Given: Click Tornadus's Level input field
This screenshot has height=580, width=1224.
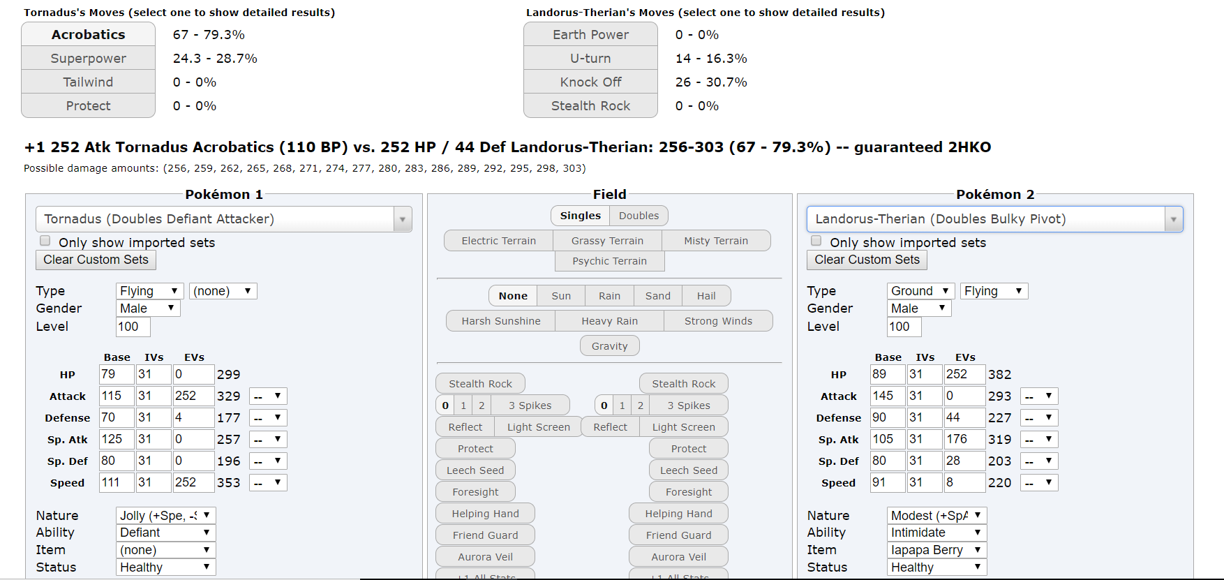Looking at the screenshot, I should [133, 327].
